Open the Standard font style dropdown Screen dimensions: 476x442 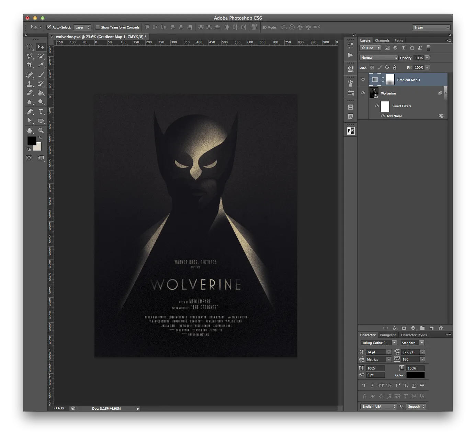(412, 343)
